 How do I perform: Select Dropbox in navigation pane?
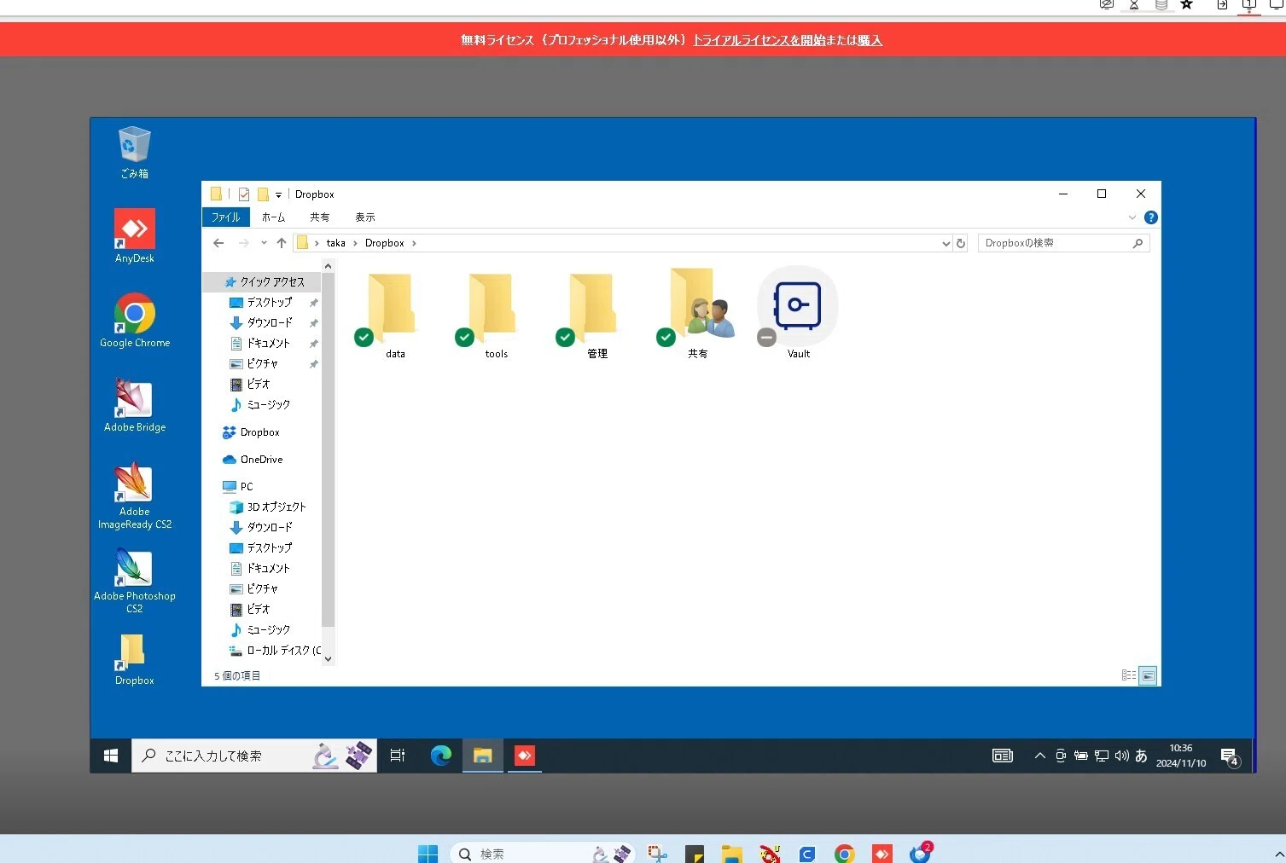tap(251, 432)
